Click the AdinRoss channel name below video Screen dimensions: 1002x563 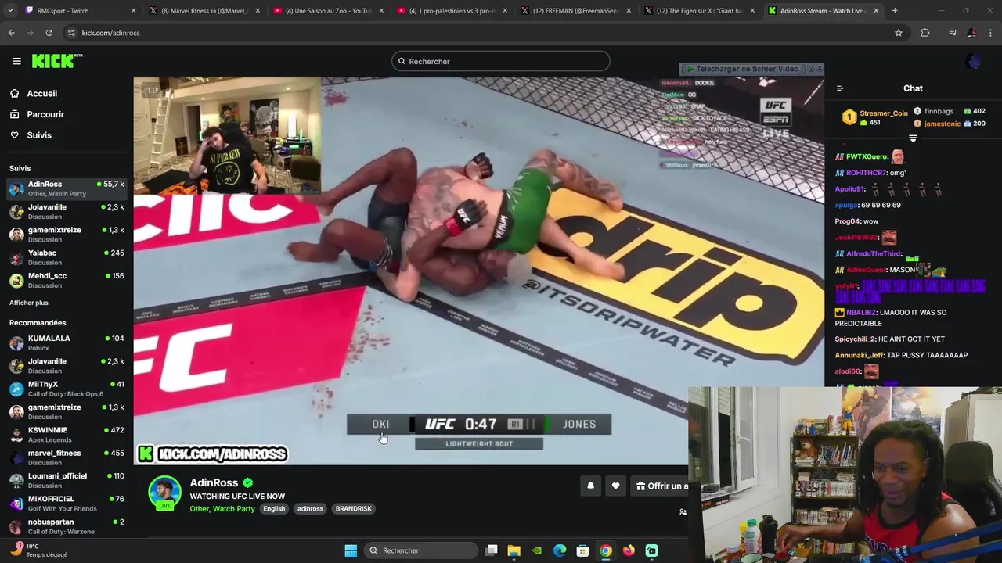tap(214, 482)
